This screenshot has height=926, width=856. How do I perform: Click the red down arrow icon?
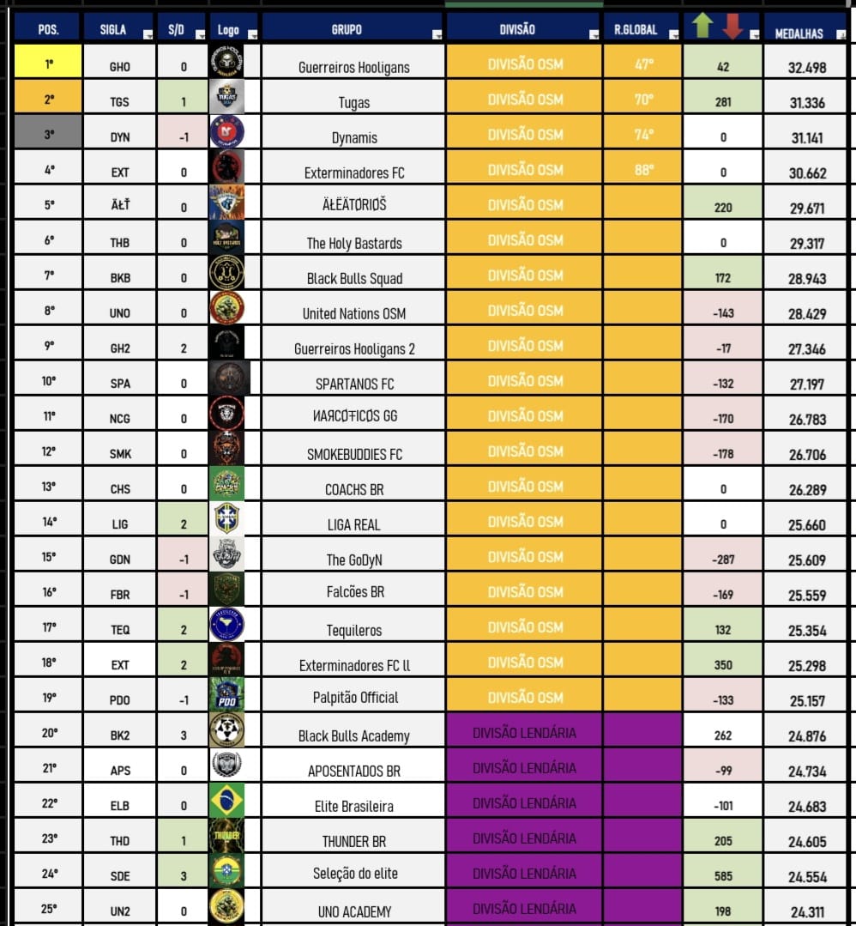point(732,26)
